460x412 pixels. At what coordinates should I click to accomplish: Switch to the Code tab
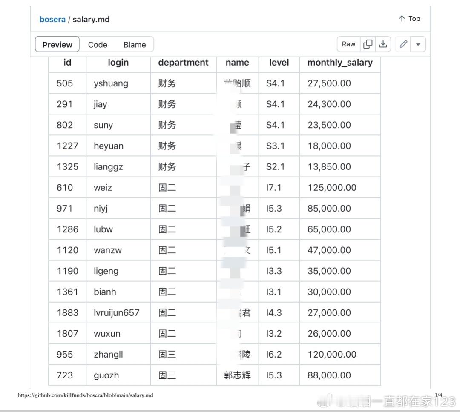pyautogui.click(x=98, y=45)
